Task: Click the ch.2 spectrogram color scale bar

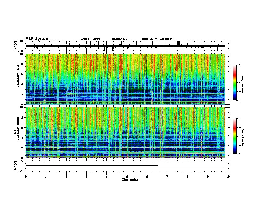Action: click(x=235, y=136)
